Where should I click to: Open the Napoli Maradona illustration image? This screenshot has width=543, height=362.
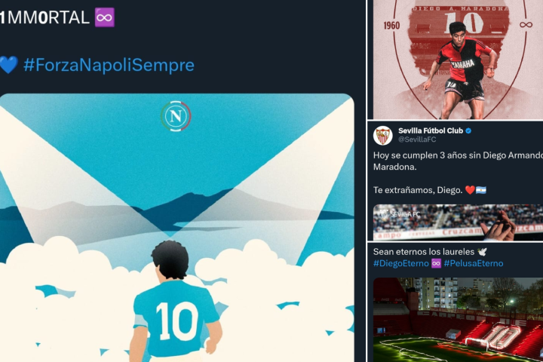177,228
